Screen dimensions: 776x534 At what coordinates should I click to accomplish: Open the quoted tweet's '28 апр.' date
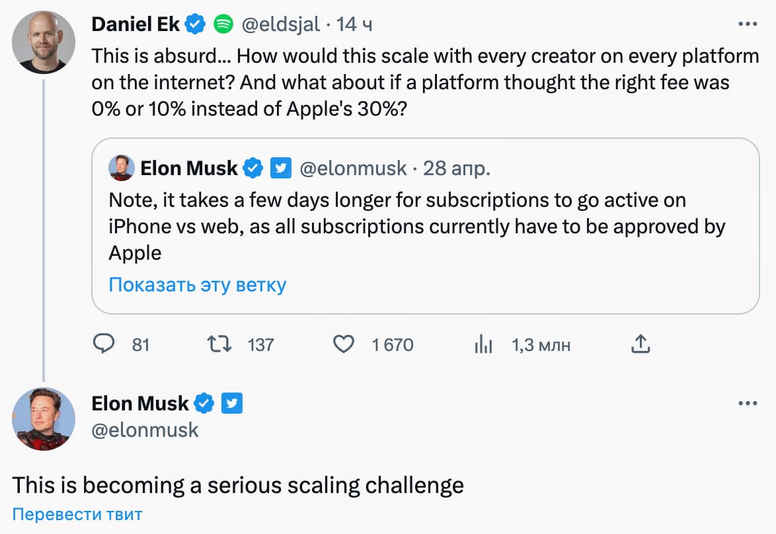pyautogui.click(x=457, y=169)
